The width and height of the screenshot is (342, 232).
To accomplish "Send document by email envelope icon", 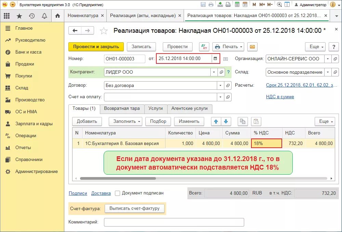I will (252, 47).
